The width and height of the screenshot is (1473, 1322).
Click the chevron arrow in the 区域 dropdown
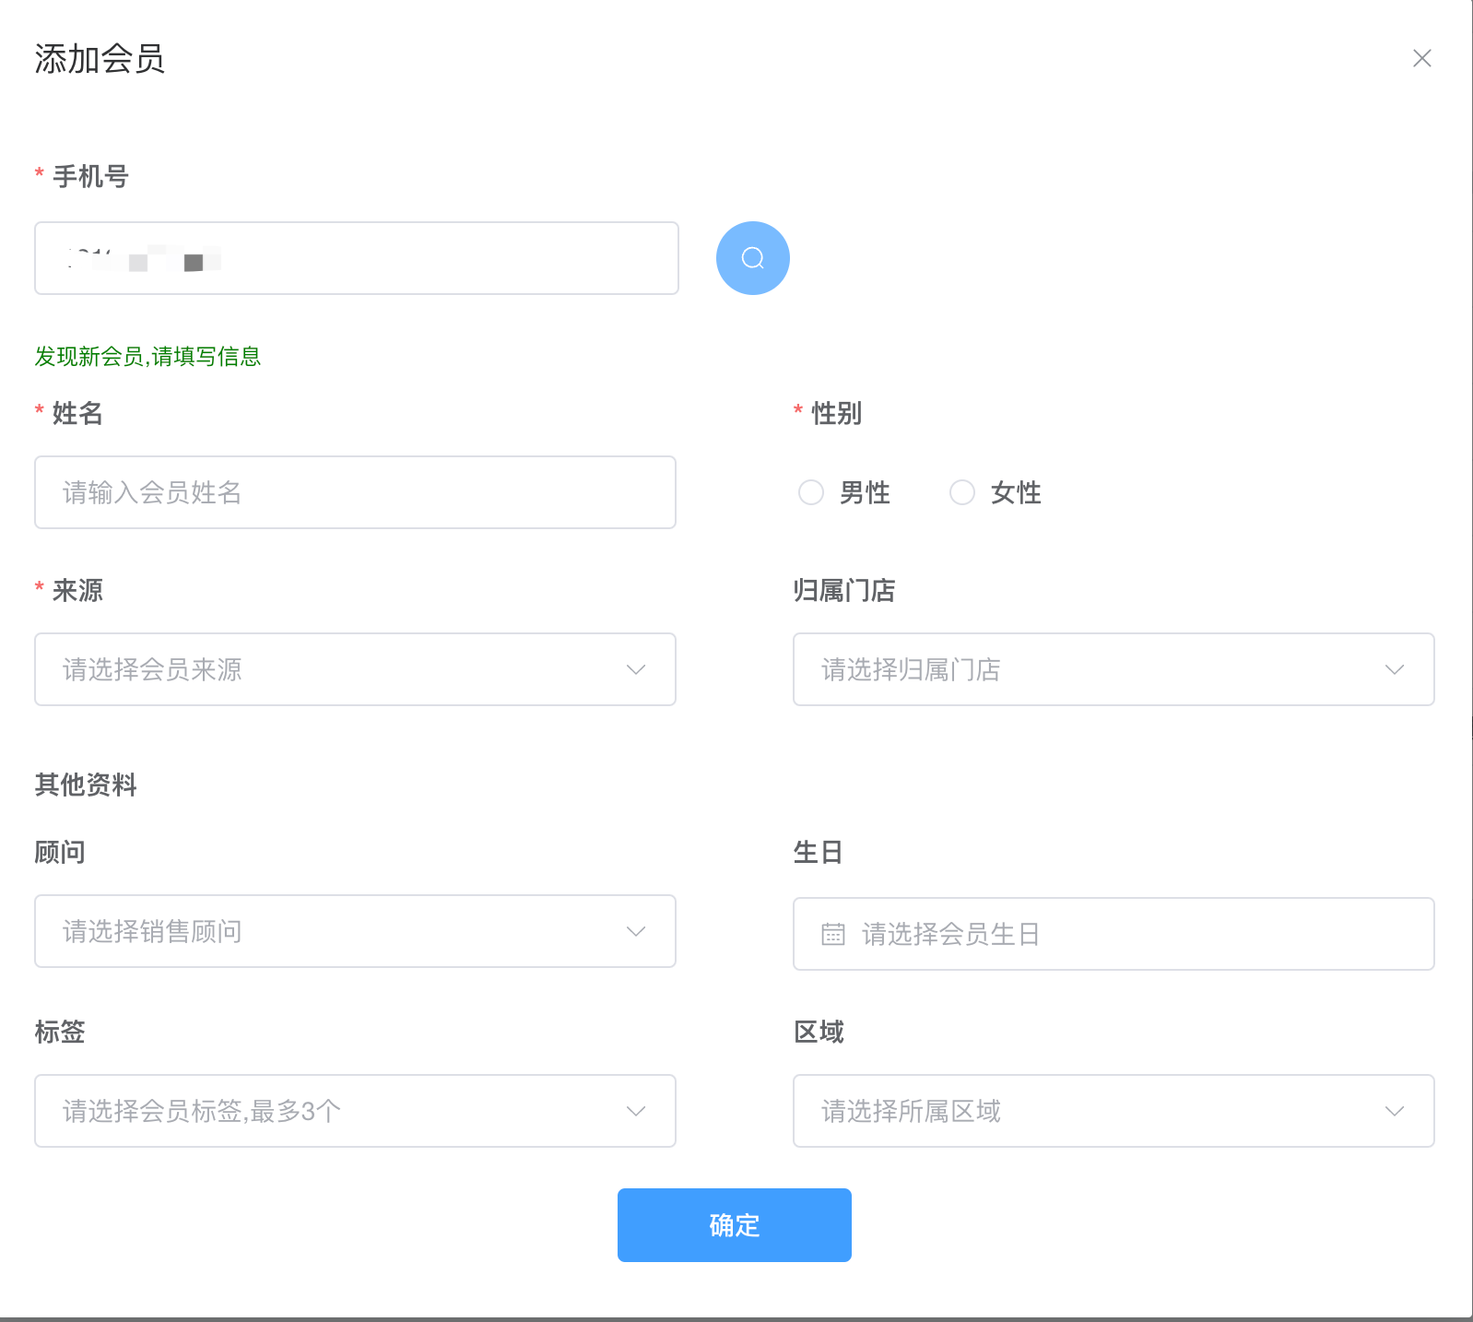point(1394,1111)
